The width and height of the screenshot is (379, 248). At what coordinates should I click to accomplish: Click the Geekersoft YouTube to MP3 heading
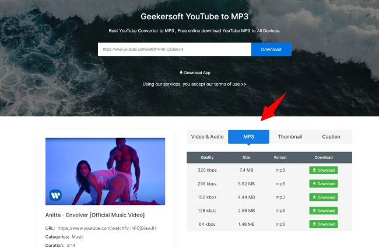pos(195,16)
